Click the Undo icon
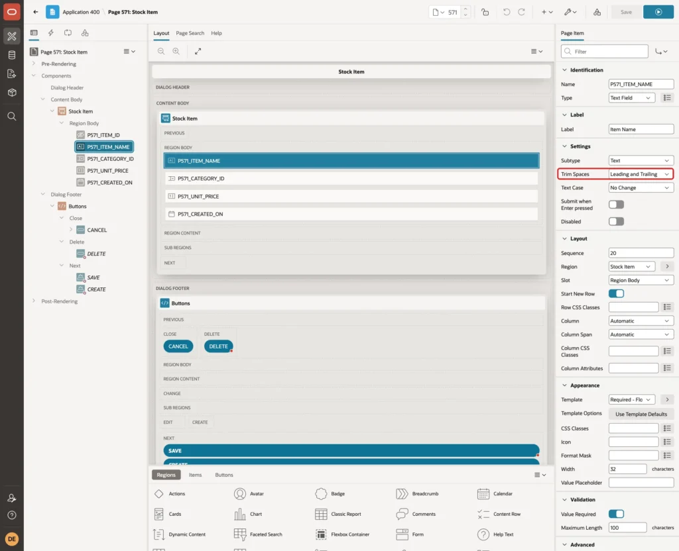 point(506,12)
